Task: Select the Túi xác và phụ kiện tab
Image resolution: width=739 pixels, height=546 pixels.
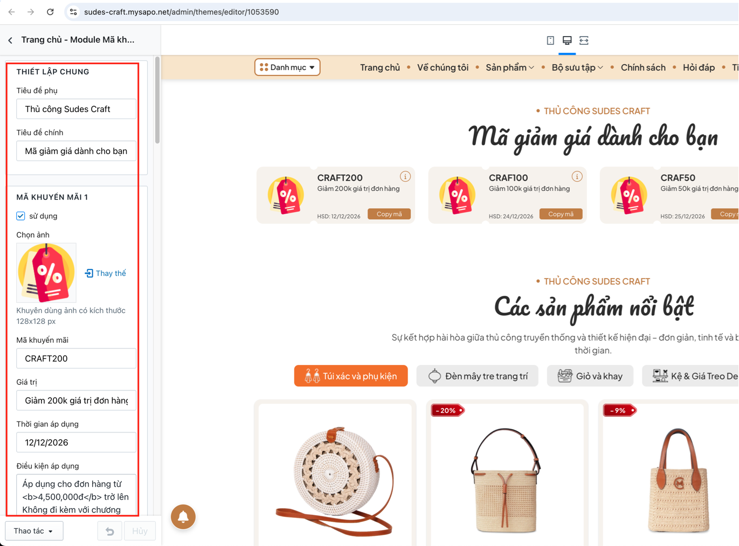Action: (x=351, y=376)
